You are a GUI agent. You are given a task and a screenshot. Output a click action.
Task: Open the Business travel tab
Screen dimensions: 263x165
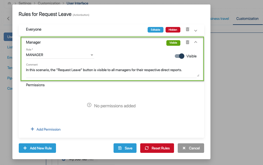click(x=219, y=19)
